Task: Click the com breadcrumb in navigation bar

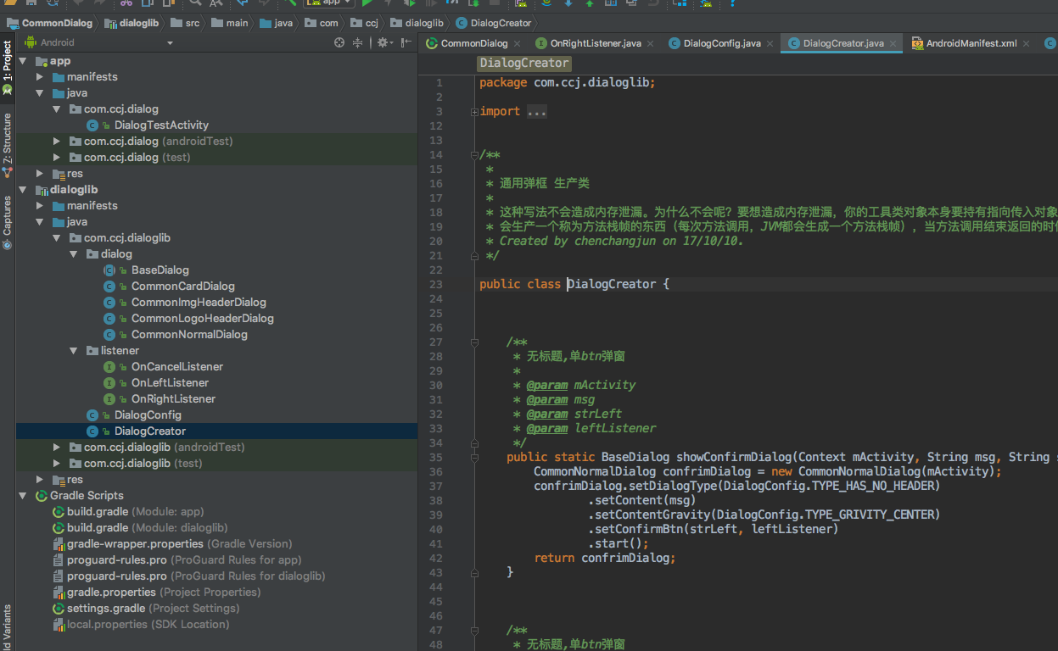Action: coord(322,23)
